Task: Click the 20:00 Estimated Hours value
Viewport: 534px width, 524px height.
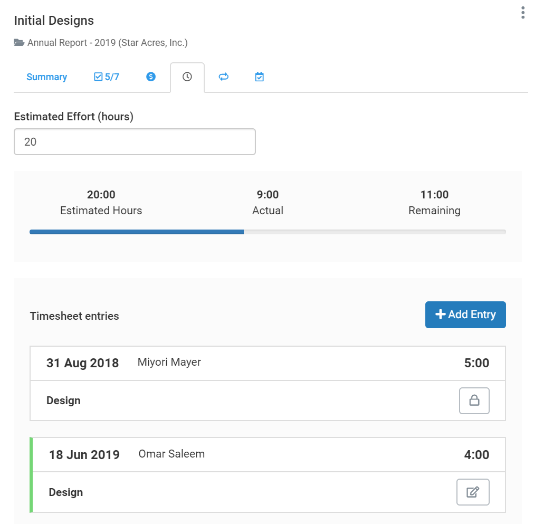Action: 101,195
